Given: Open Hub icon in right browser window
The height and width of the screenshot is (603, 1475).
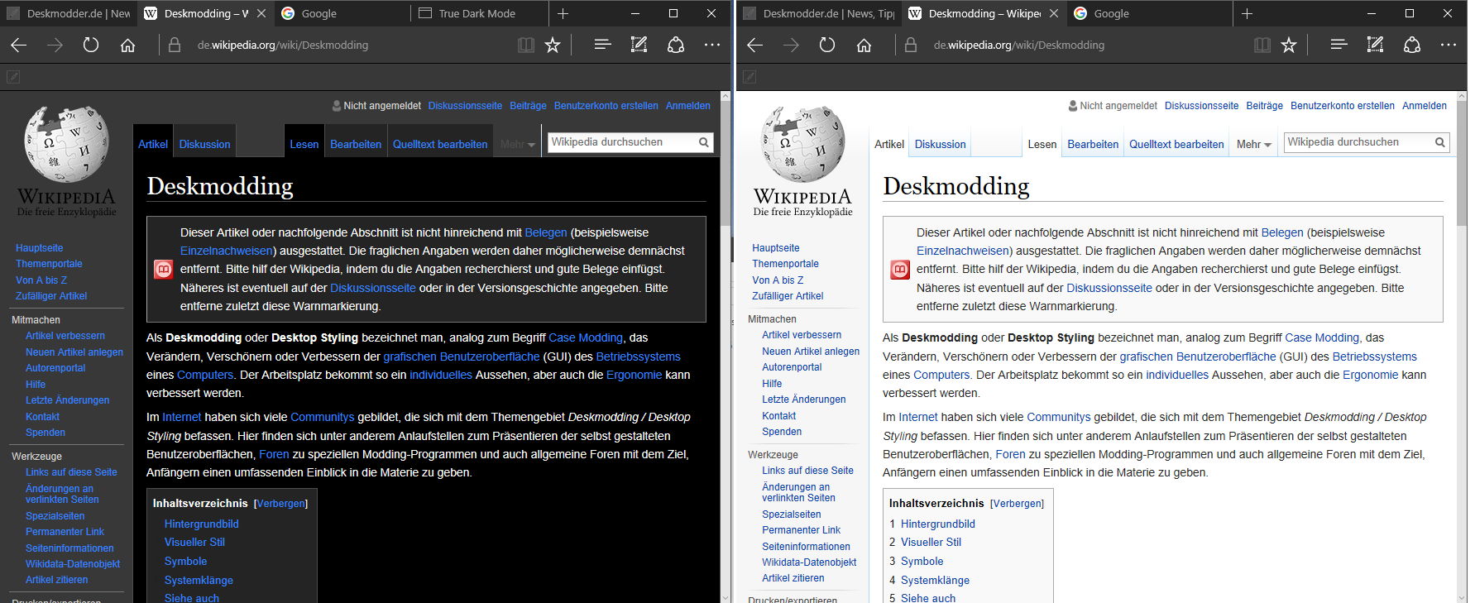Looking at the screenshot, I should (1339, 45).
